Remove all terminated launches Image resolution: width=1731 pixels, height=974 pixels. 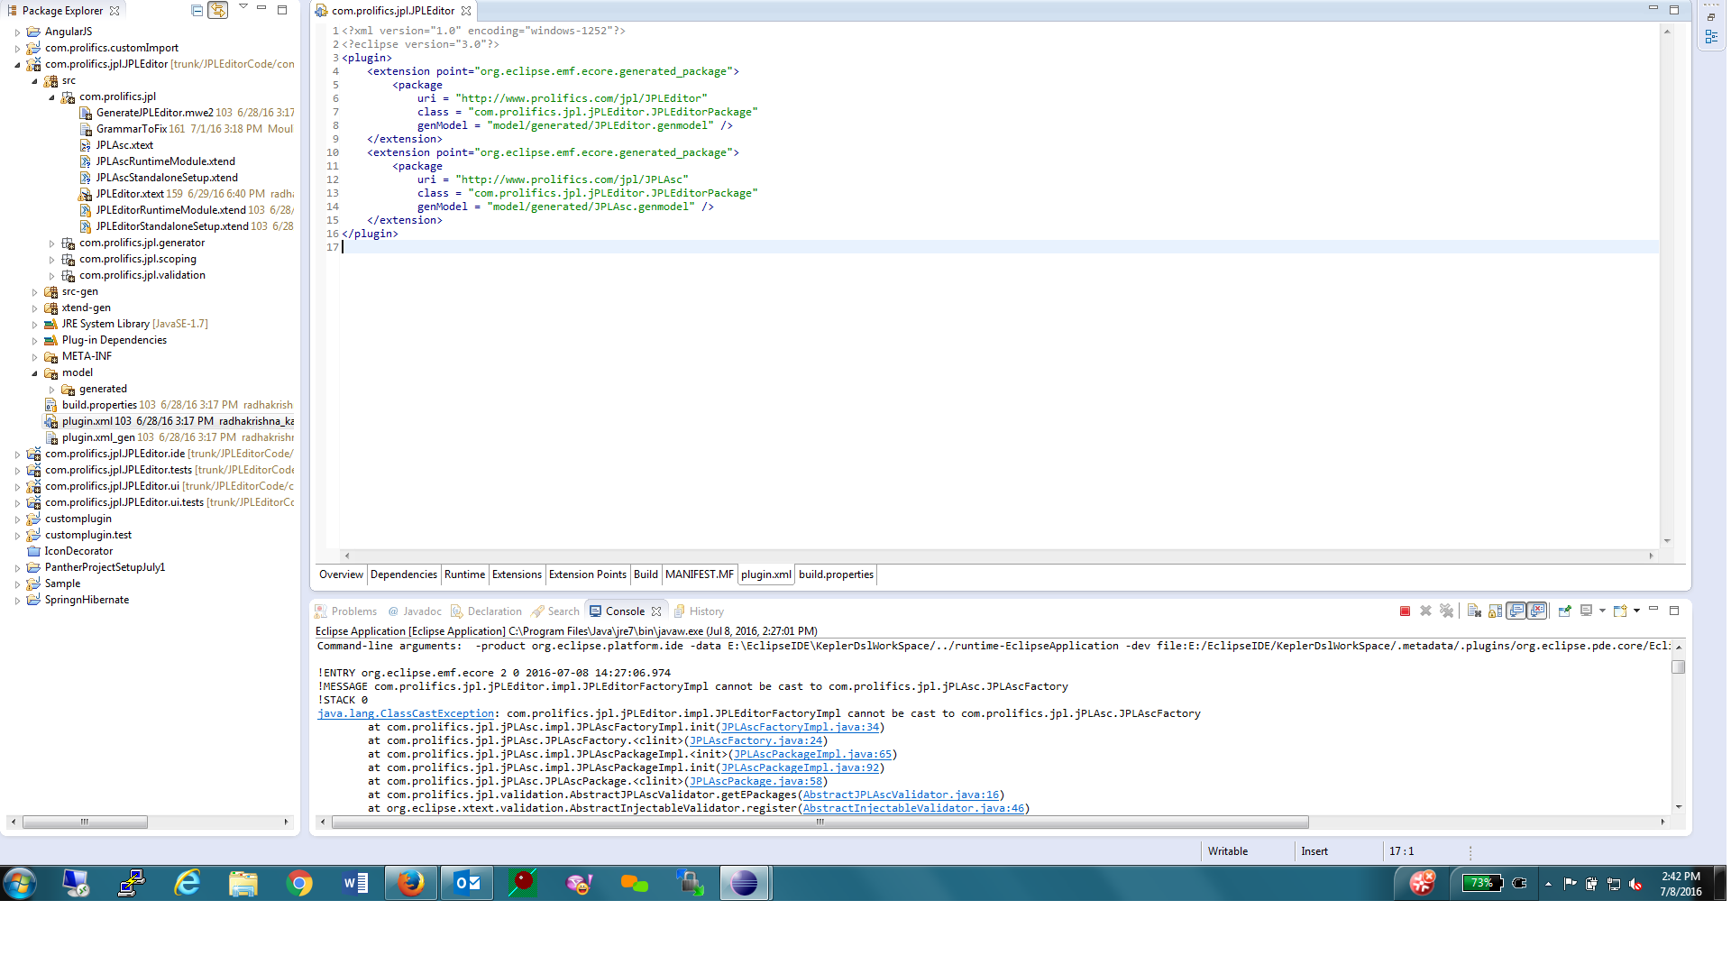coord(1446,611)
